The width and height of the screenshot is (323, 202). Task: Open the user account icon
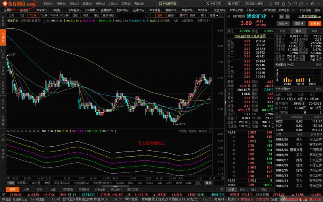271,4
